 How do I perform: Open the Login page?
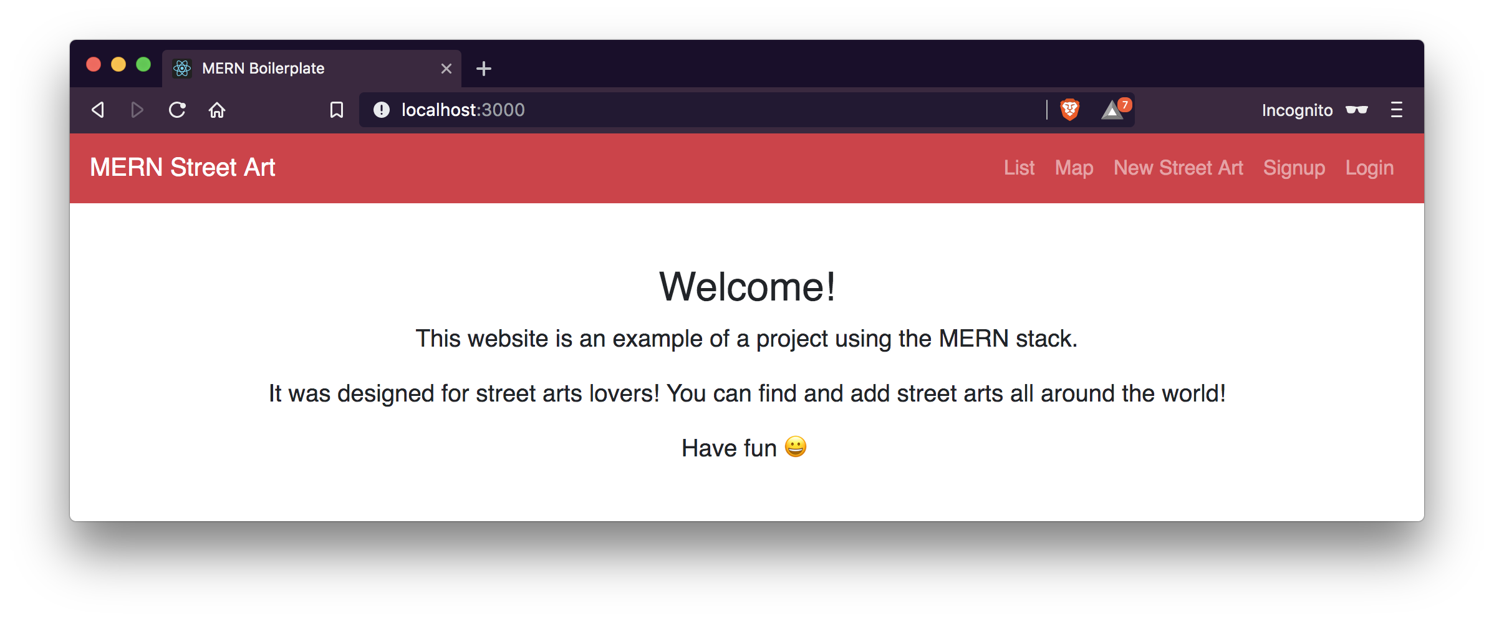(x=1369, y=168)
